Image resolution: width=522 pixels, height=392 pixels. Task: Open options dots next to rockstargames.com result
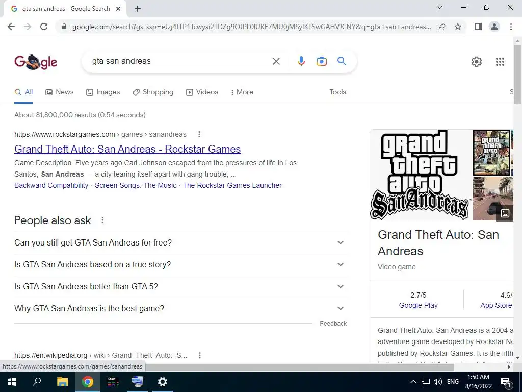tap(199, 134)
